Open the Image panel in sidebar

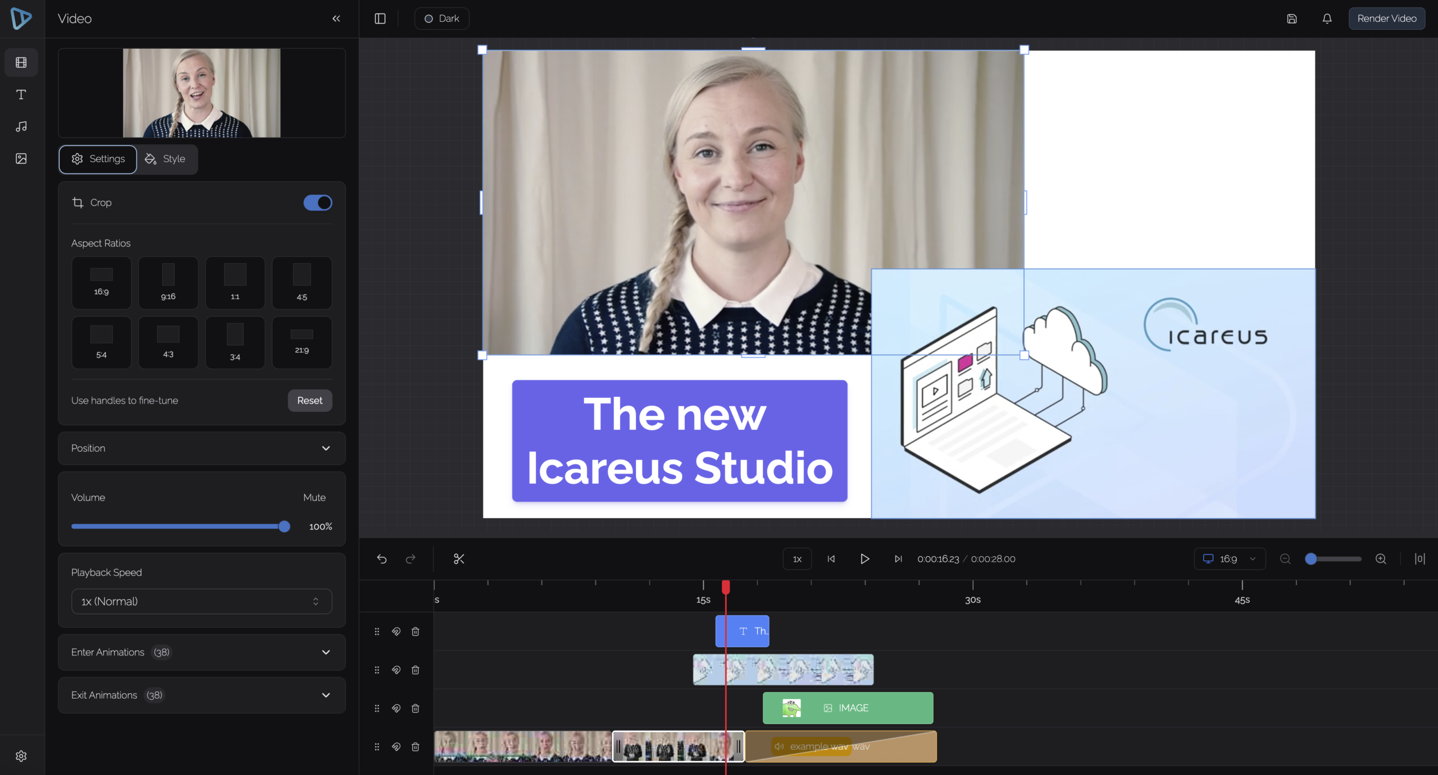point(21,158)
